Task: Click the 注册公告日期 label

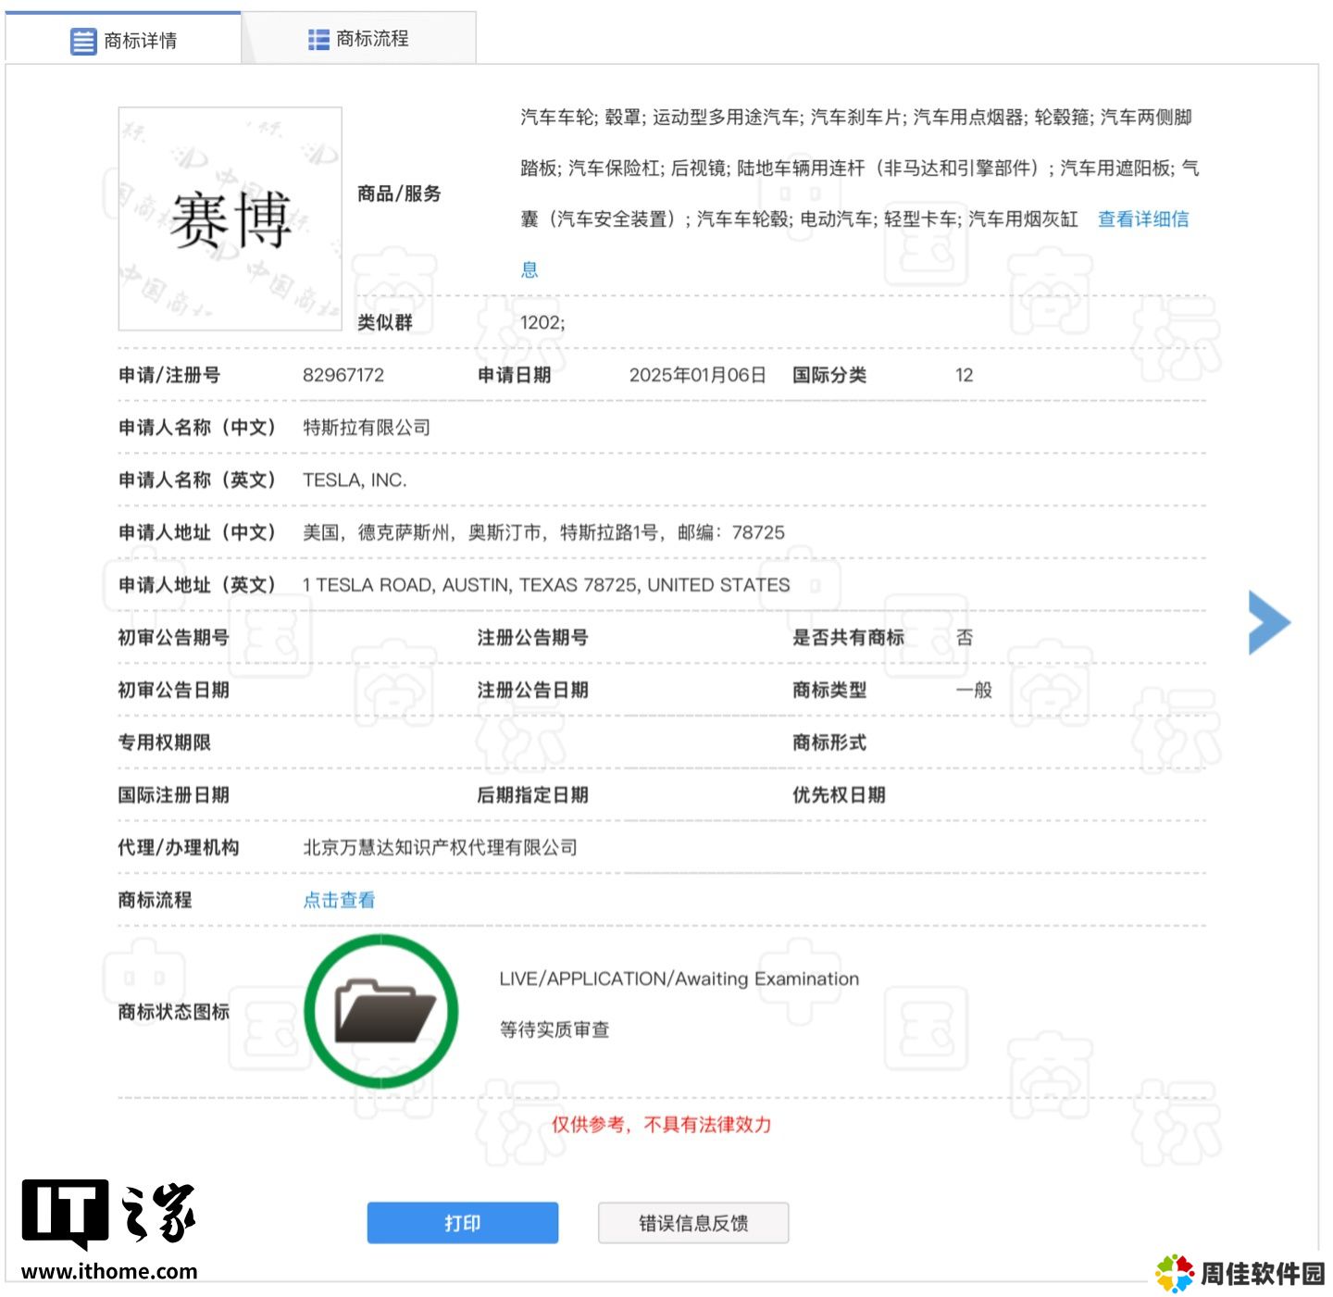Action: pyautogui.click(x=532, y=690)
